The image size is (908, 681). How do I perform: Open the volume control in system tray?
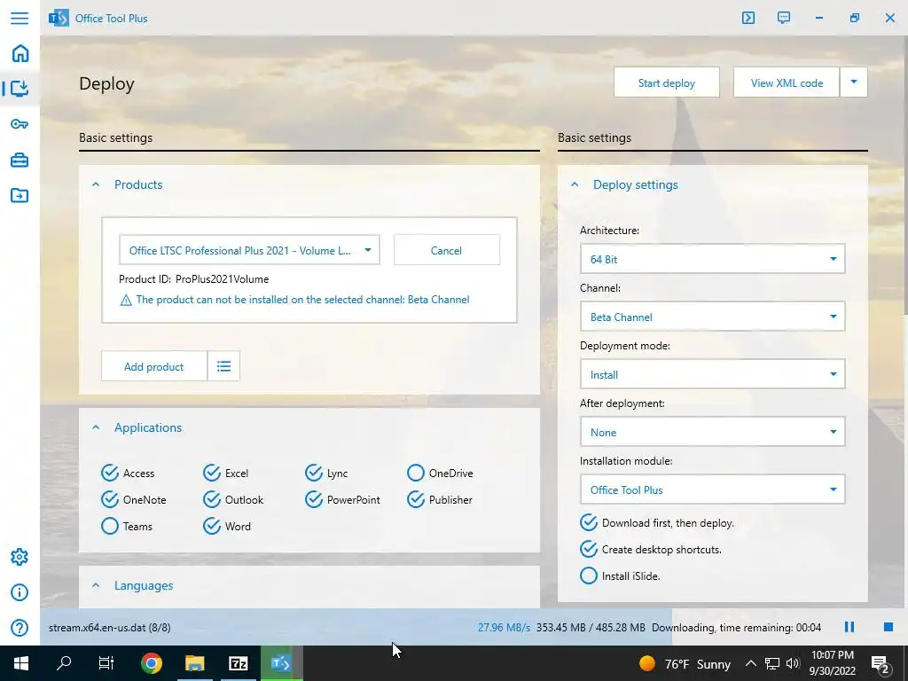(793, 663)
